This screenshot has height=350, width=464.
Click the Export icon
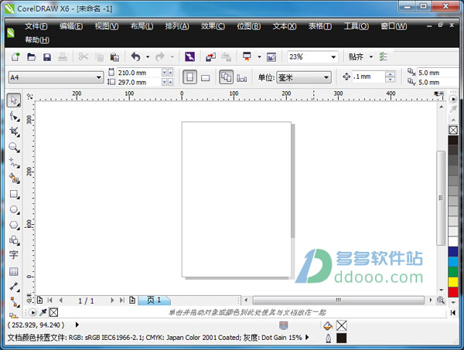(x=226, y=56)
